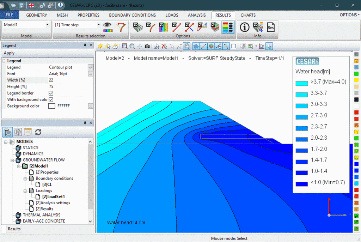Open the notepad list view icon
Screen dimensions: 361x242
28,132
